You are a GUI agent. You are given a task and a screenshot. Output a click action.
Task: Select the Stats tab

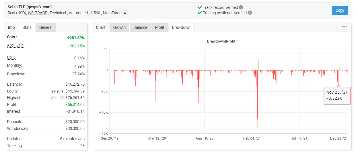27,27
